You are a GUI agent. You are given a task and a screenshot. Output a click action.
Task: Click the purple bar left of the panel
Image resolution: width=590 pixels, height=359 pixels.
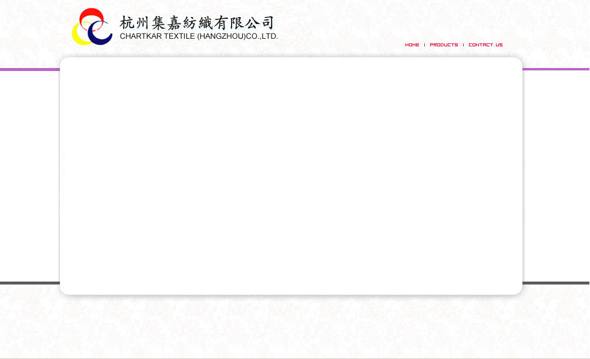(29, 69)
